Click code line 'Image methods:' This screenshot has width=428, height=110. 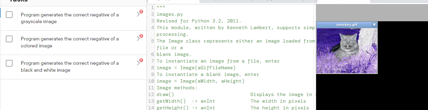(x=177, y=88)
